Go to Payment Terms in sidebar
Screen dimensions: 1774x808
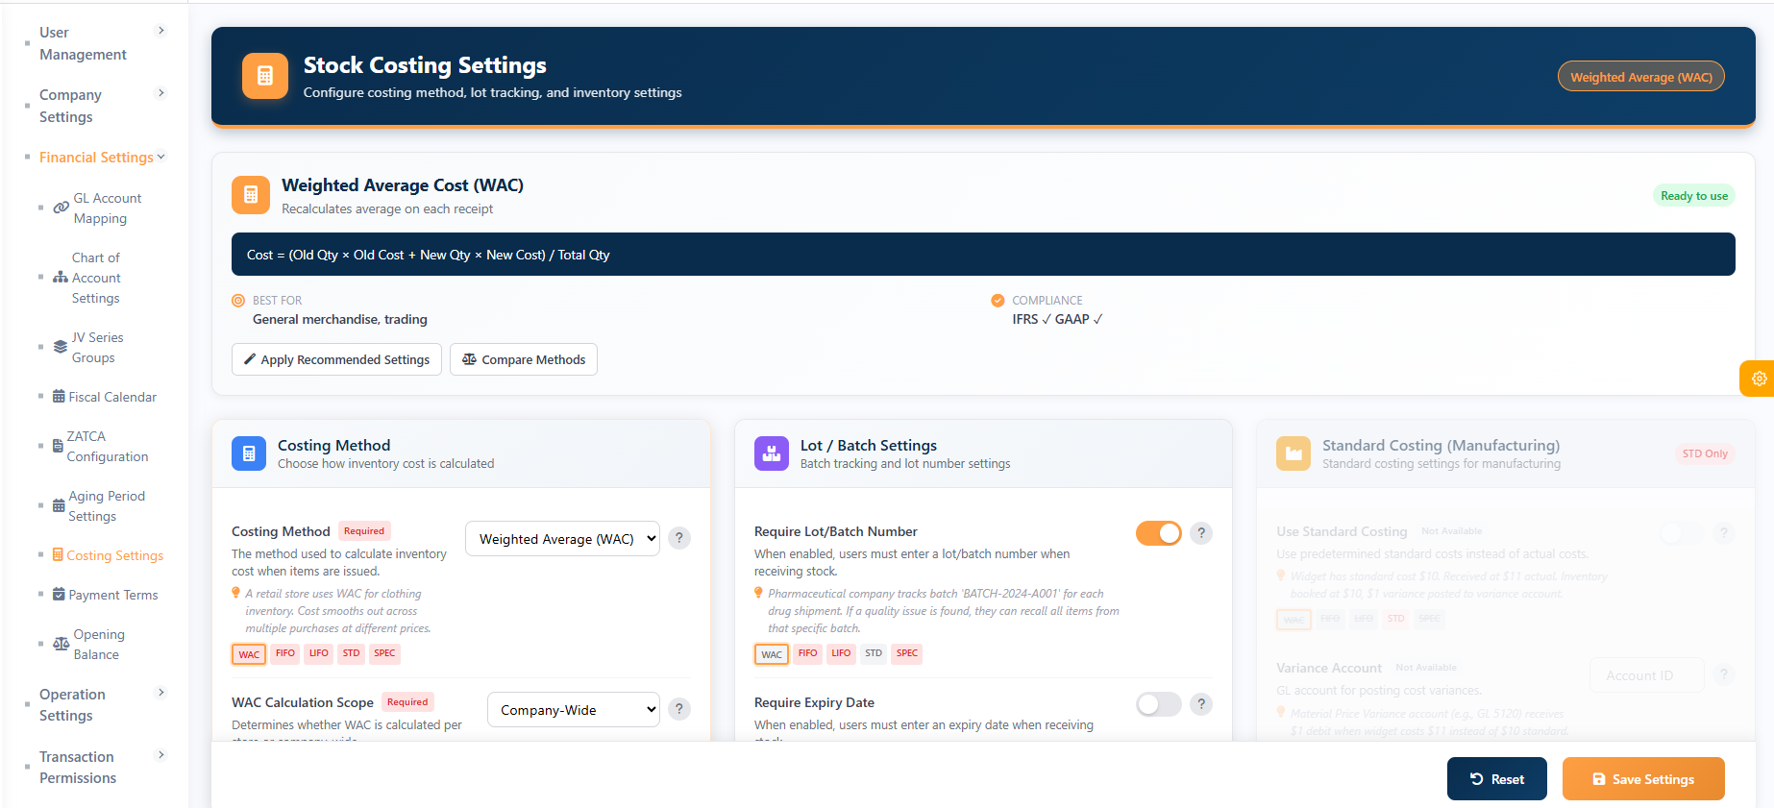coord(112,595)
